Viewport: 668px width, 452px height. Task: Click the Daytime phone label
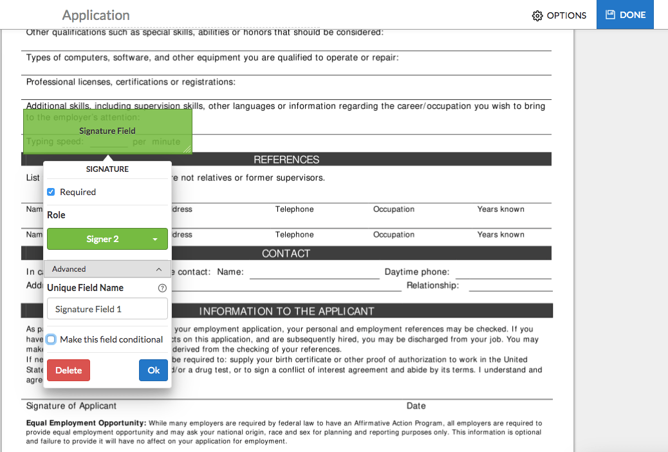click(x=416, y=272)
